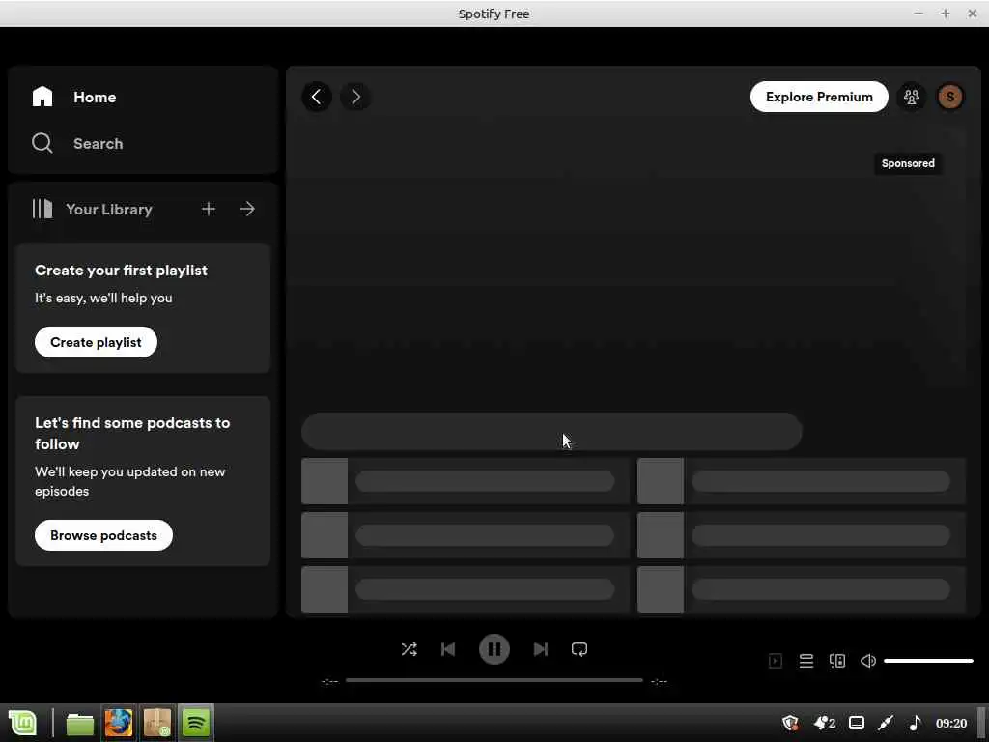Screen dimensions: 989x742
Task: Skip to the next track
Action: pyautogui.click(x=541, y=649)
